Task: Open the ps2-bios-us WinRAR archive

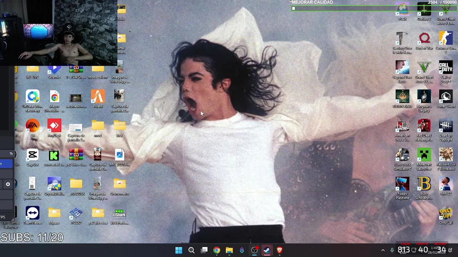Action: [x=76, y=157]
